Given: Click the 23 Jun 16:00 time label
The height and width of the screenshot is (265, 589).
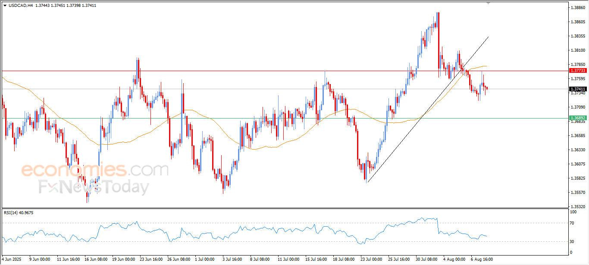Looking at the screenshot, I should click(x=151, y=259).
